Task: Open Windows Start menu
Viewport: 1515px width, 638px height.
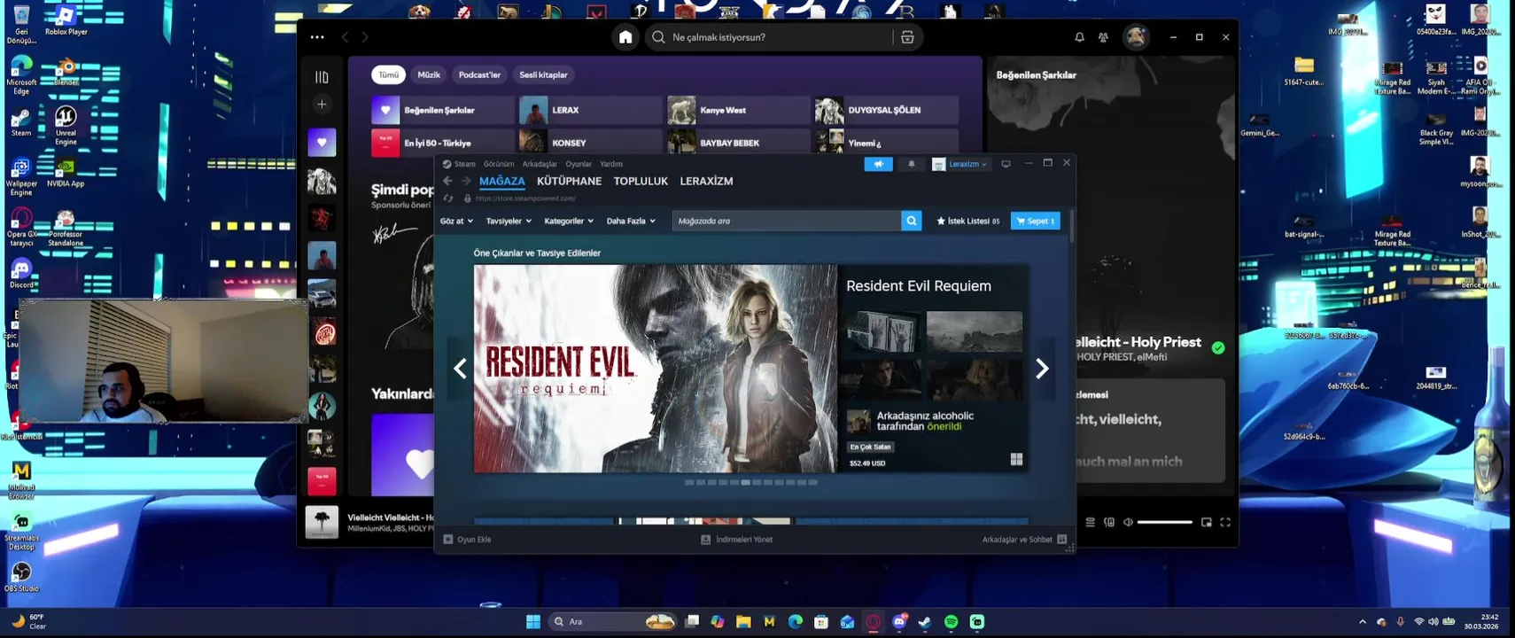Action: click(533, 622)
